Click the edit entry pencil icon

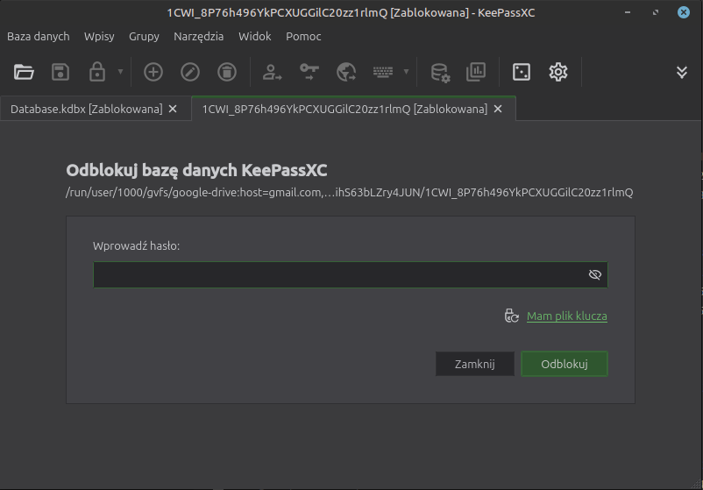point(190,72)
